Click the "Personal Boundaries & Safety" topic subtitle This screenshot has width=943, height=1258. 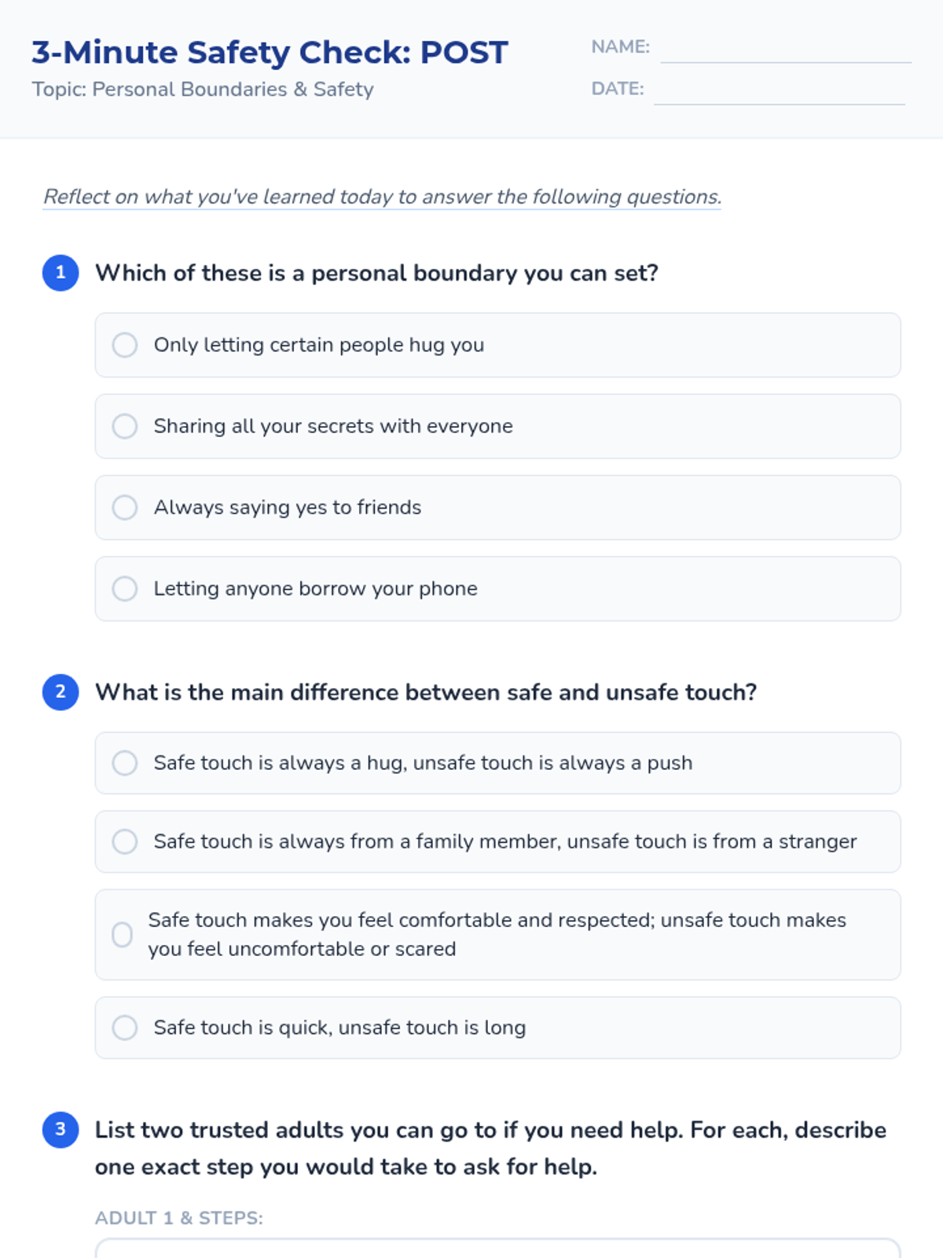[x=203, y=90]
